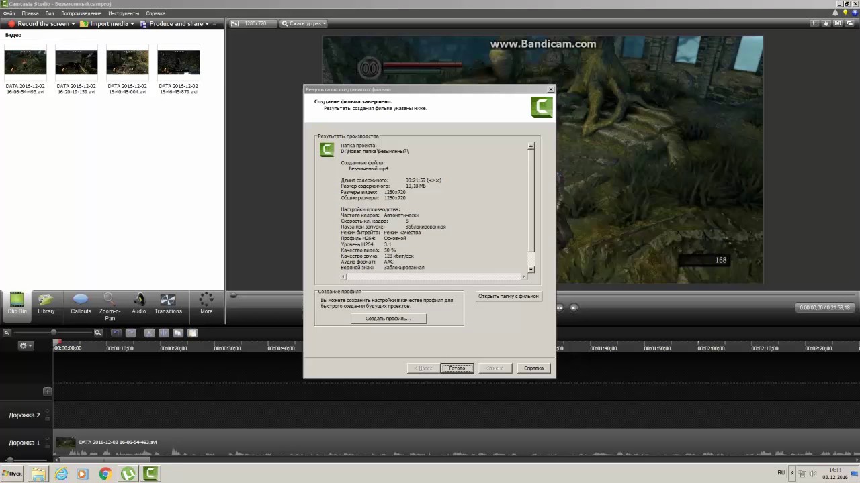Open uTorrent from the taskbar
Image resolution: width=860 pixels, height=483 pixels.
pyautogui.click(x=128, y=474)
